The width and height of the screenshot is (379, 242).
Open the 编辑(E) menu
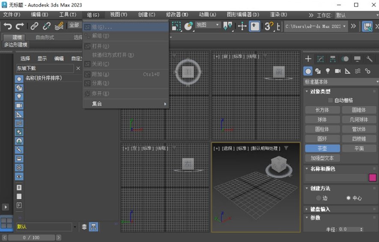point(40,15)
